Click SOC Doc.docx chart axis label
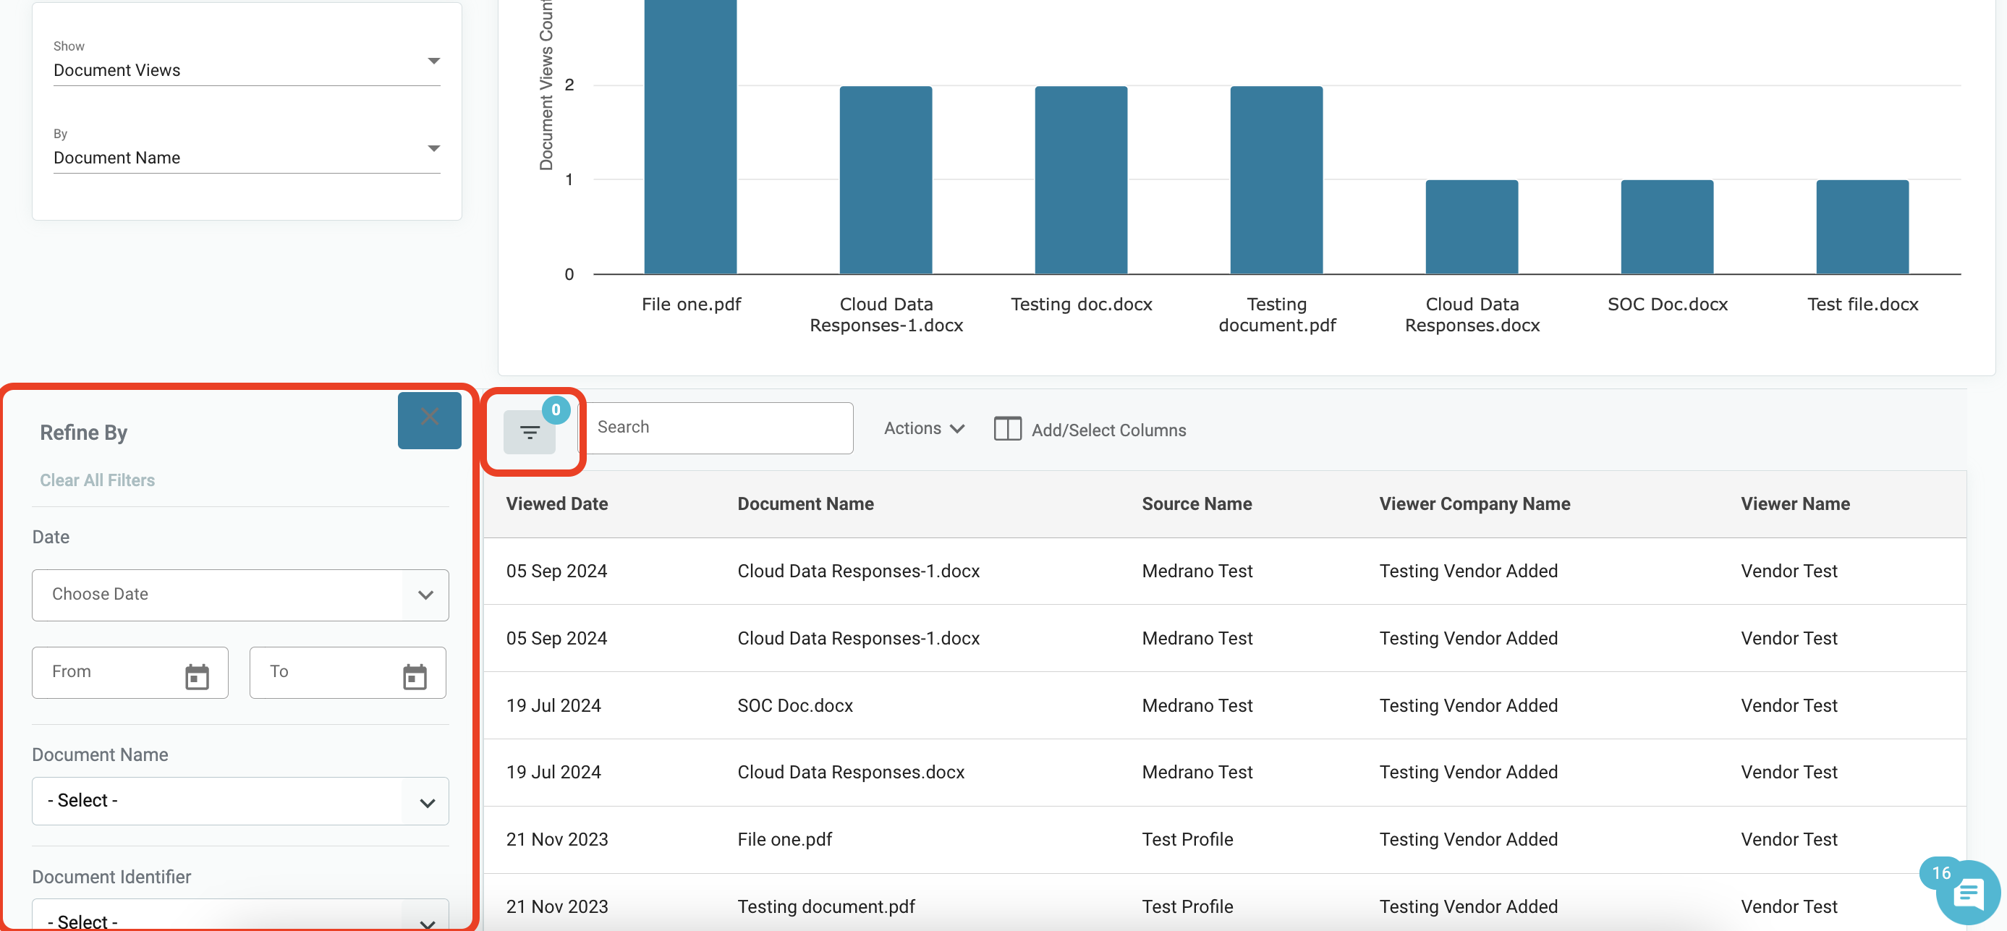Viewport: 2007px width, 931px height. [1667, 304]
